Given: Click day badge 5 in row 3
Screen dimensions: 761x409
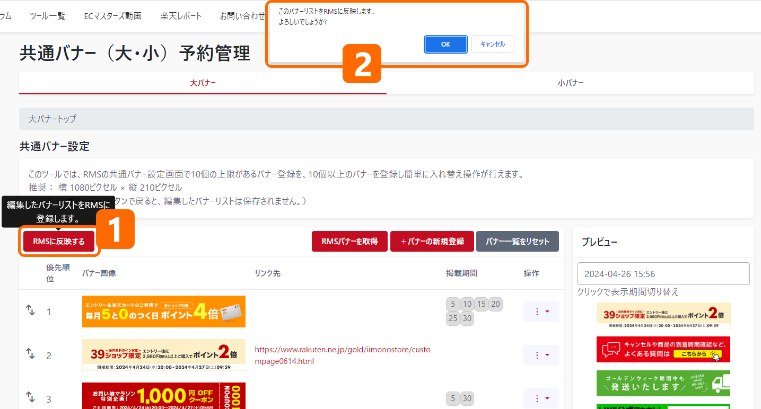Looking at the screenshot, I should [453, 398].
